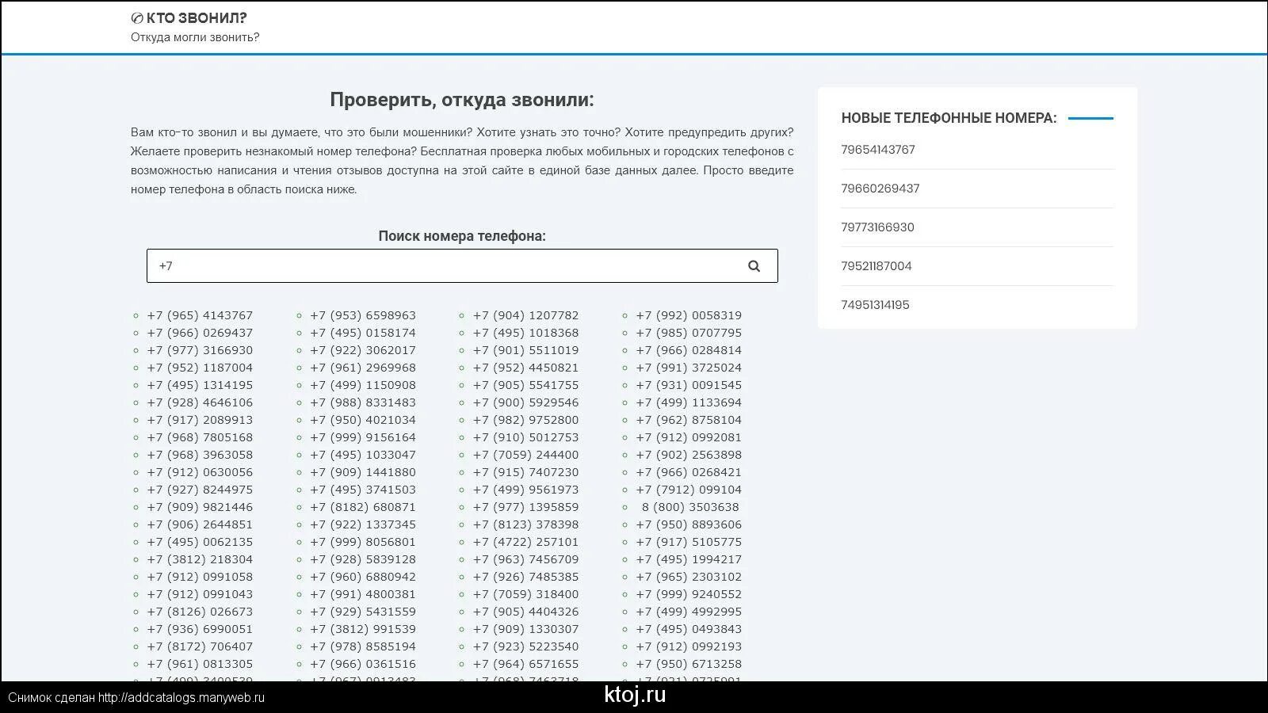Open the КТО ЗВОНИЛ? site title link
The height and width of the screenshot is (713, 1268).
pos(196,17)
